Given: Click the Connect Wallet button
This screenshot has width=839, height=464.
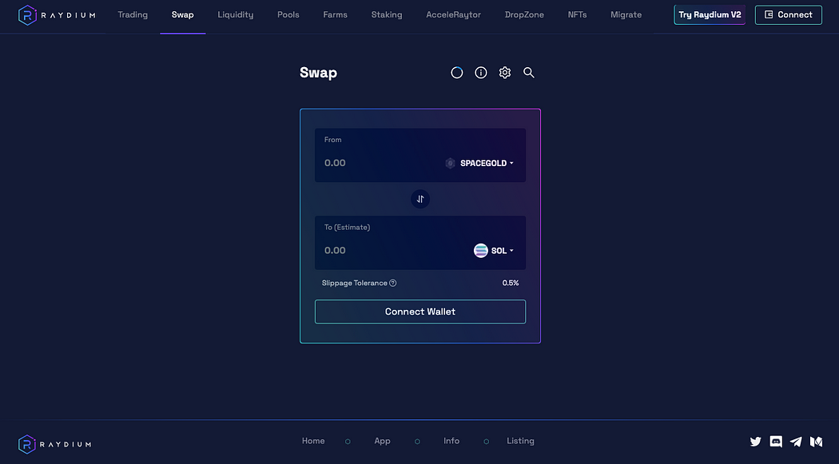Looking at the screenshot, I should tap(420, 311).
